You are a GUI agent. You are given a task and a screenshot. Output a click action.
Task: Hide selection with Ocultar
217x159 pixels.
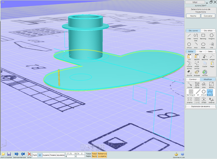point(189,73)
